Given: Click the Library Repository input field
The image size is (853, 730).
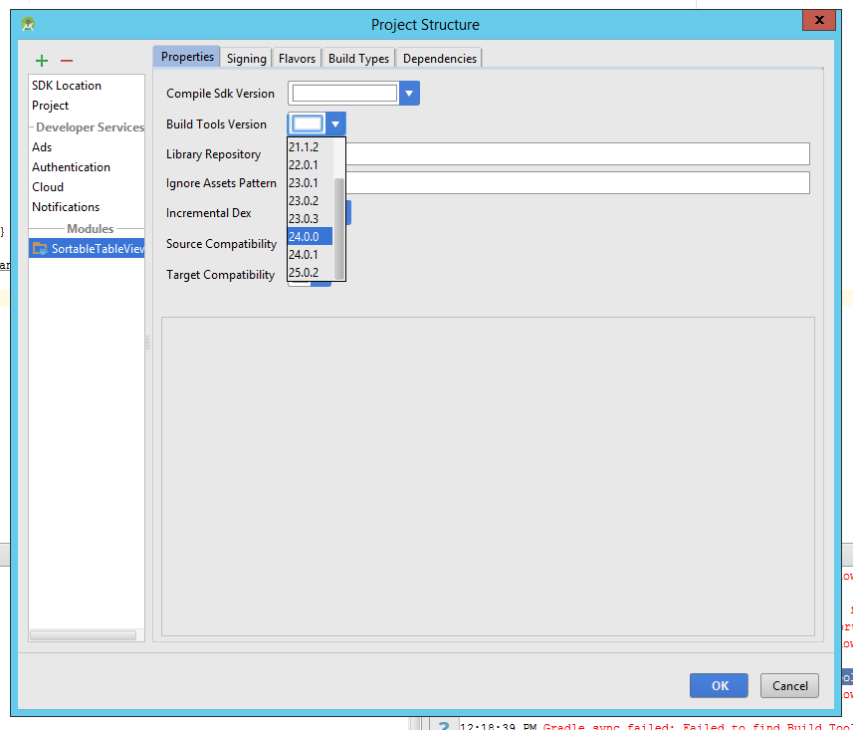Looking at the screenshot, I should pos(577,154).
